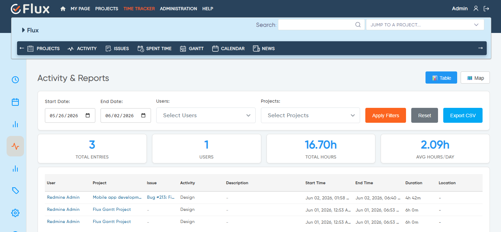
Task: Click the Total Hours 16.70h card
Action: coord(321,148)
